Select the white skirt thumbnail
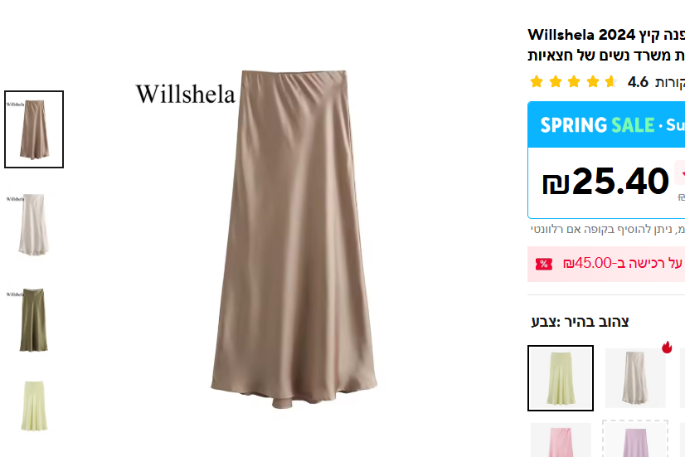 tap(34, 225)
